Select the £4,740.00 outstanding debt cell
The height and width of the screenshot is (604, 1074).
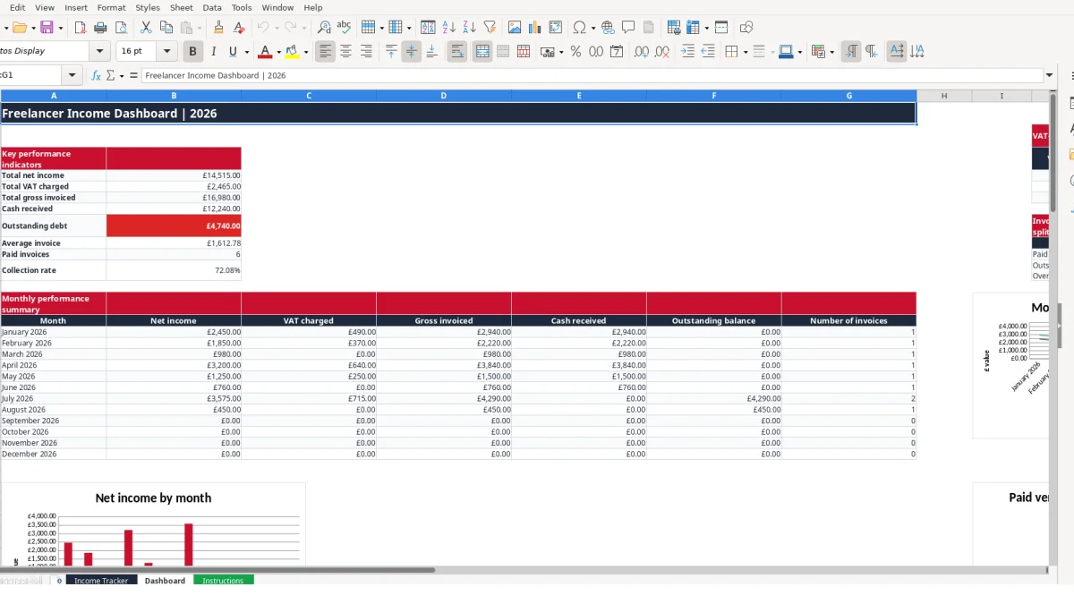(x=174, y=225)
